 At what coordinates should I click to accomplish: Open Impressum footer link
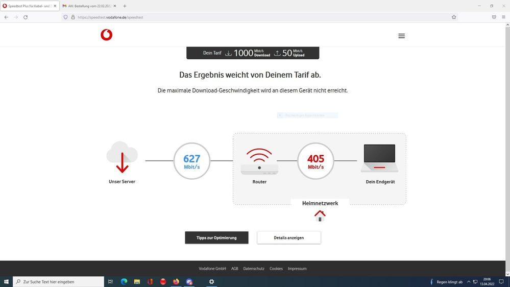click(297, 269)
